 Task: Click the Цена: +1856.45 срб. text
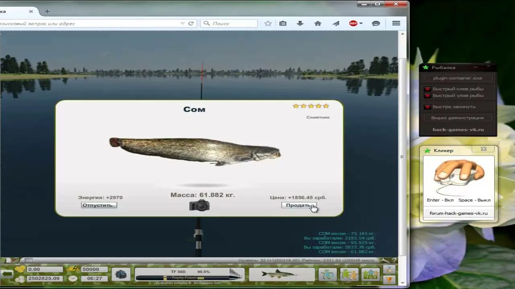click(x=298, y=197)
